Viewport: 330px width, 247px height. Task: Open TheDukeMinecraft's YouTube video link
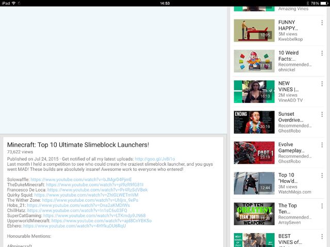pyautogui.click(x=95, y=185)
